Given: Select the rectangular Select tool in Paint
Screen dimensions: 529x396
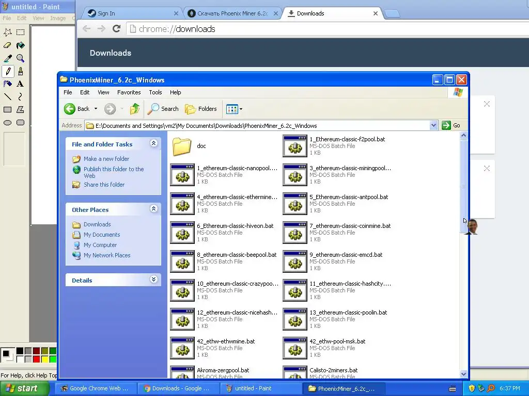Looking at the screenshot, I should (21, 32).
